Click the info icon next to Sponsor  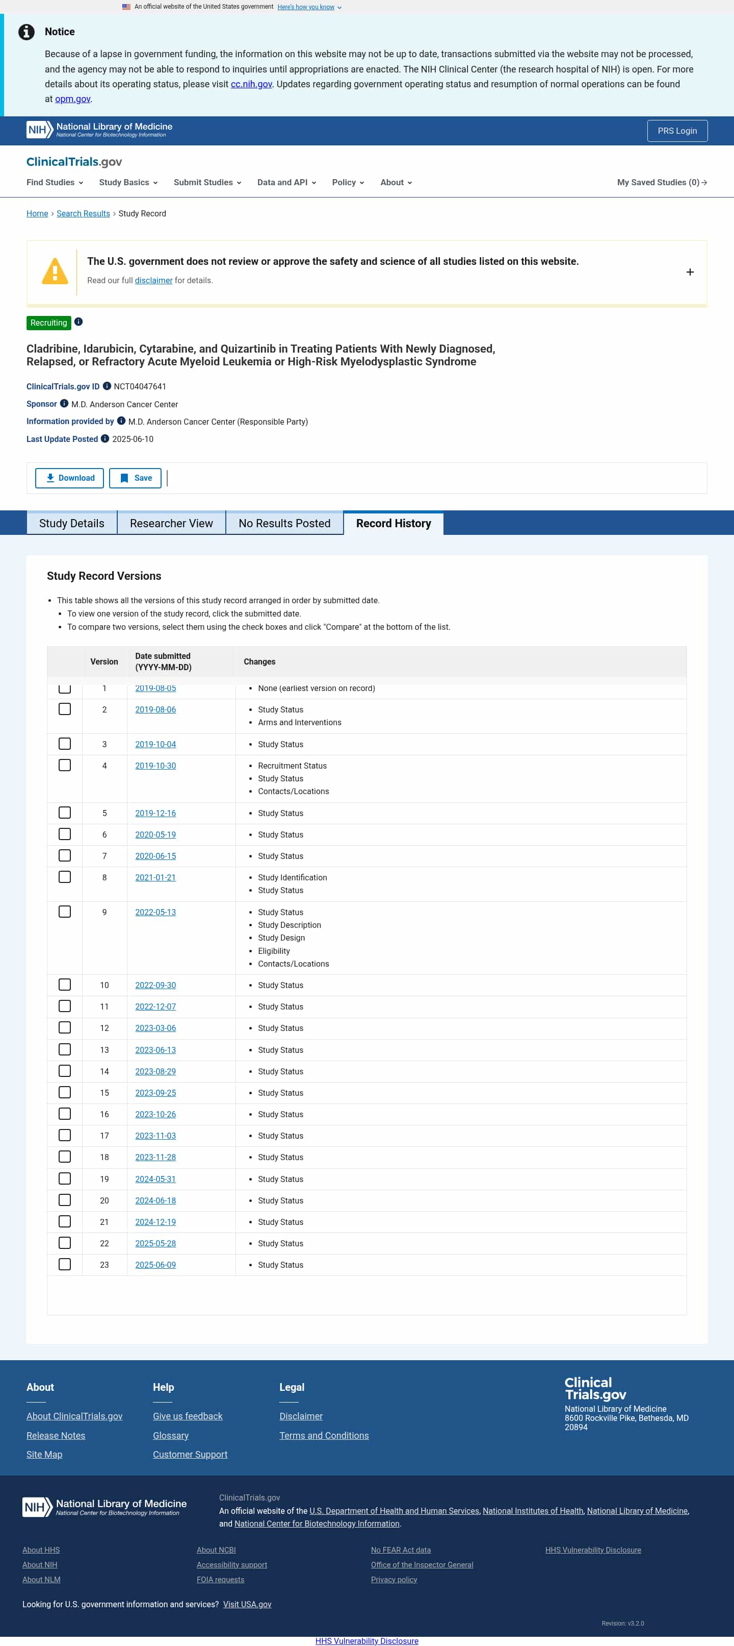click(x=64, y=403)
